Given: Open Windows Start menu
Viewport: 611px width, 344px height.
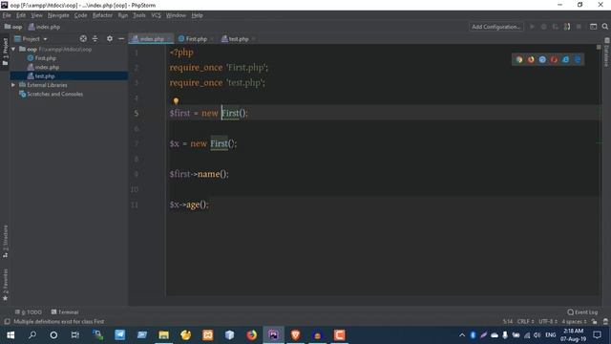Looking at the screenshot, I should coord(11,335).
